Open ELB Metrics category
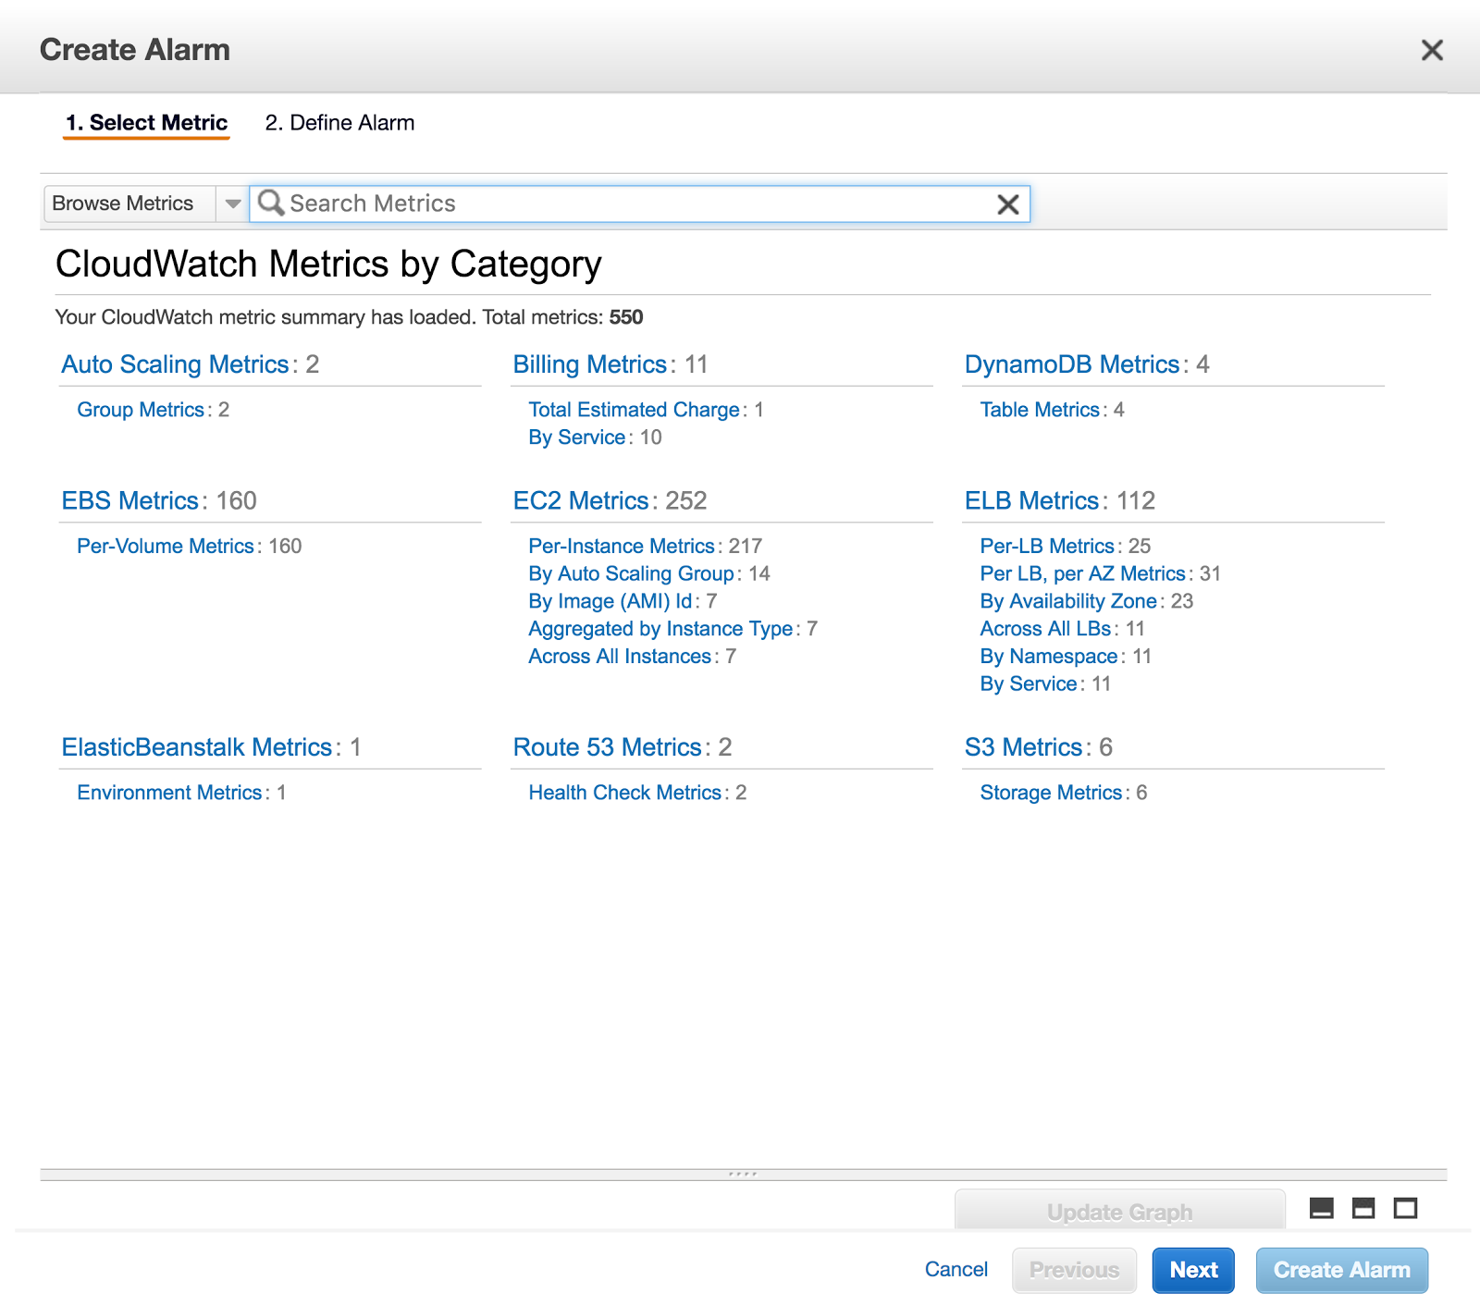Image resolution: width=1480 pixels, height=1305 pixels. (1031, 500)
